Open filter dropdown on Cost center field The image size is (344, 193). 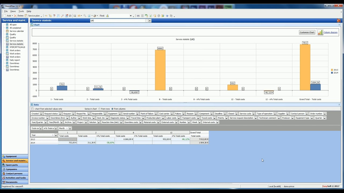172,114
